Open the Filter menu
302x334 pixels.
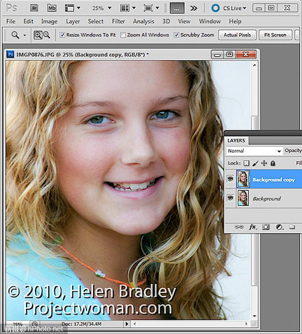click(x=118, y=21)
